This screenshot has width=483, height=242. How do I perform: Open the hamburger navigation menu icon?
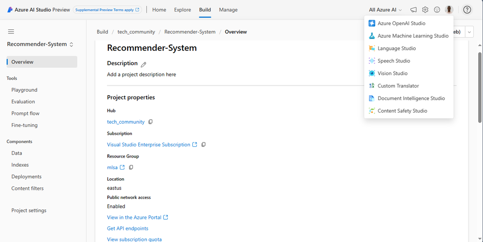(11, 31)
